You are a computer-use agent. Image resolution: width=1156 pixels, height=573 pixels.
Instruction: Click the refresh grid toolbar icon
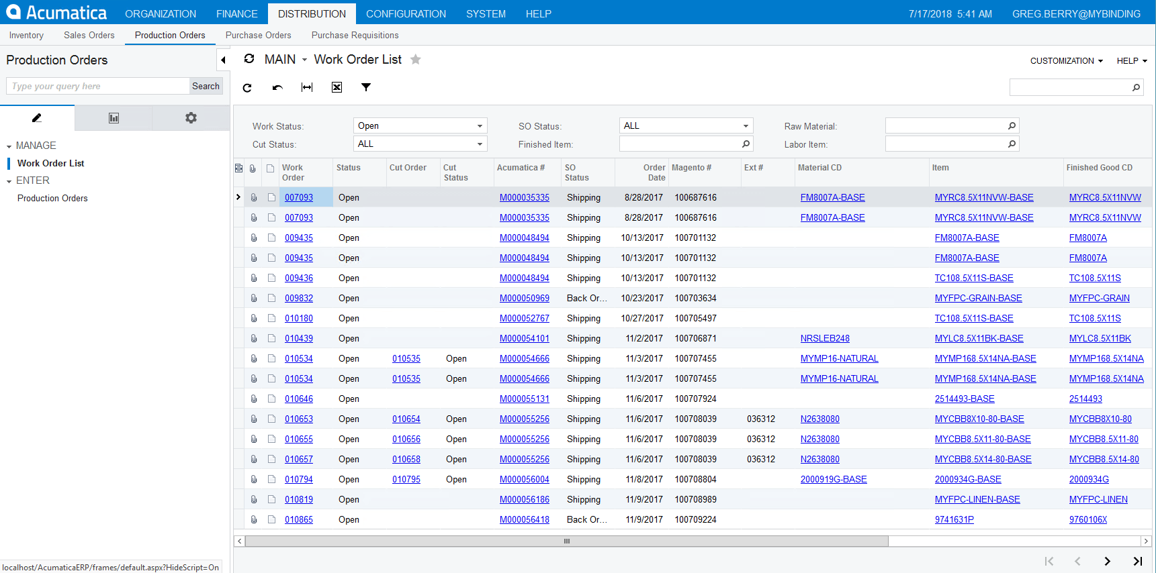point(247,87)
